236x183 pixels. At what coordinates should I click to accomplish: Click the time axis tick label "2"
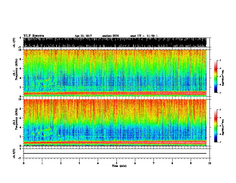click(61, 163)
